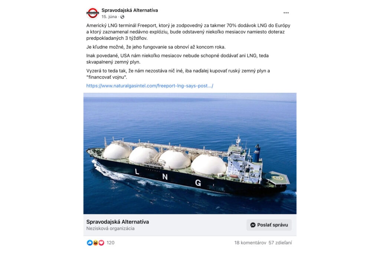Click the red heart Love reaction icon
380x253 pixels.
tap(101, 243)
